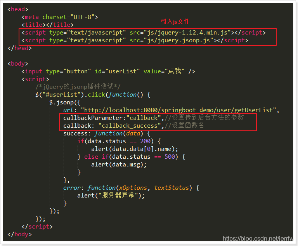Click the url localhost:8080 getUserList line
The height and width of the screenshot is (246, 298).
pos(171,110)
